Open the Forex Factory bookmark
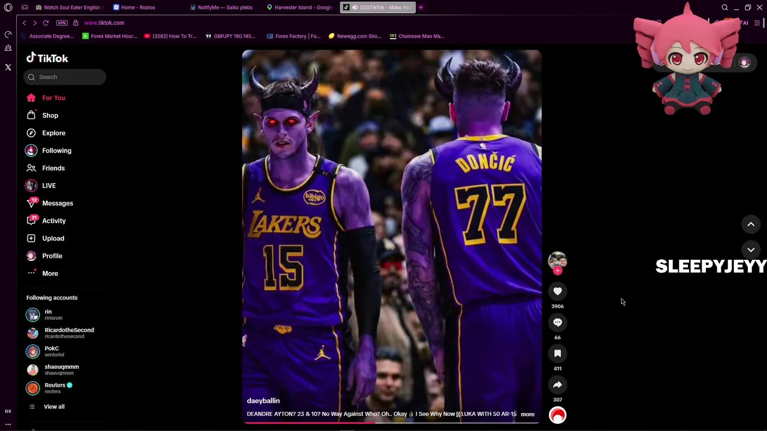Viewport: 767px width, 431px height. [x=294, y=36]
